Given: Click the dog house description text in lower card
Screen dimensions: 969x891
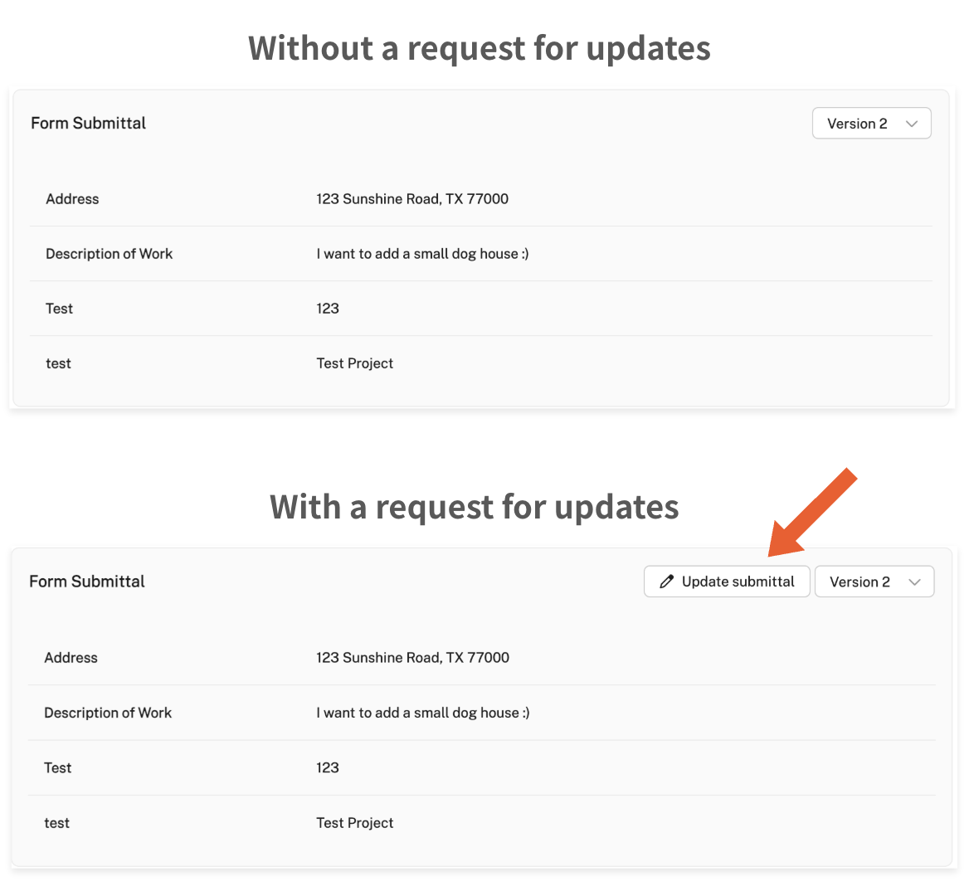Looking at the screenshot, I should (422, 713).
